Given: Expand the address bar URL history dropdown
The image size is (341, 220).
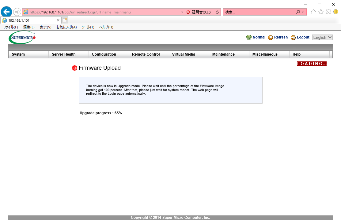Looking at the screenshot, I should [x=182, y=12].
